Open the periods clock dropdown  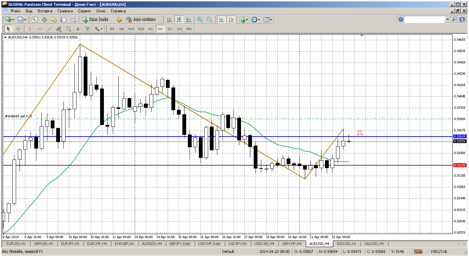(256, 20)
